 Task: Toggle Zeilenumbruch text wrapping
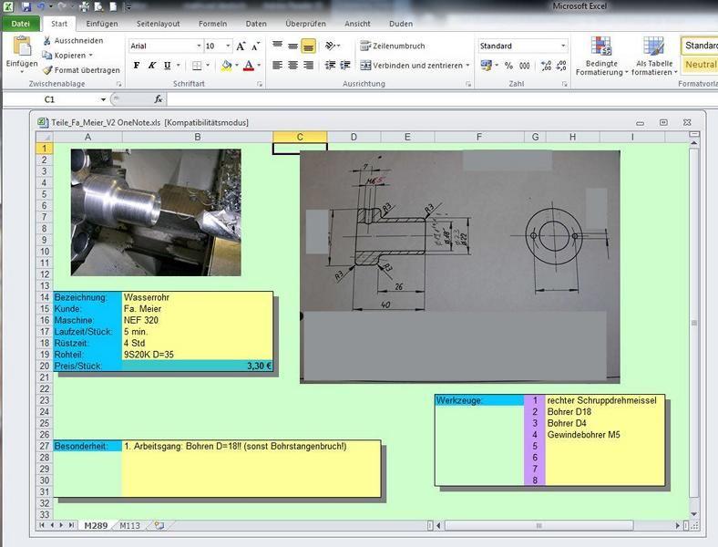point(393,46)
